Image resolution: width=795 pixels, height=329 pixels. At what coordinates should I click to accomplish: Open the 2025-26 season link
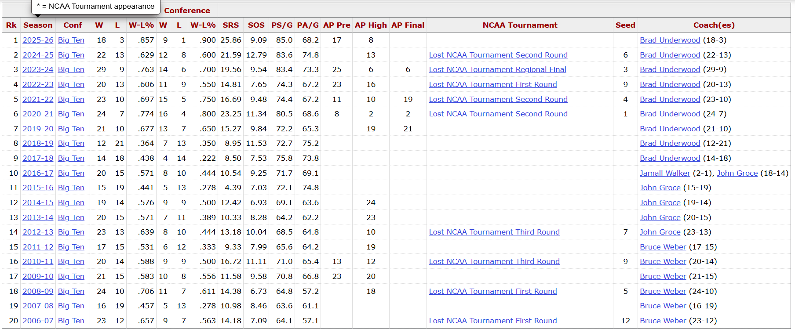(38, 40)
